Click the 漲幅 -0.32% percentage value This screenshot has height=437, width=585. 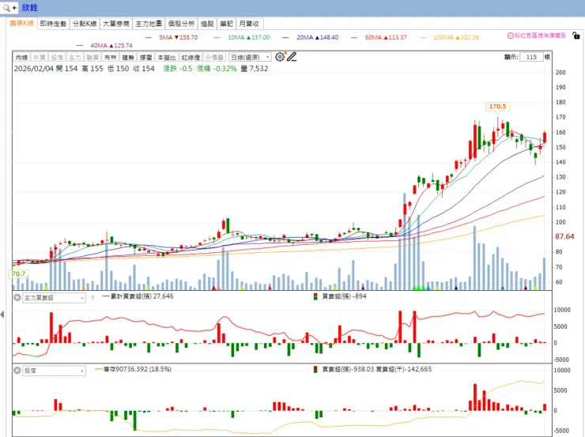[217, 69]
